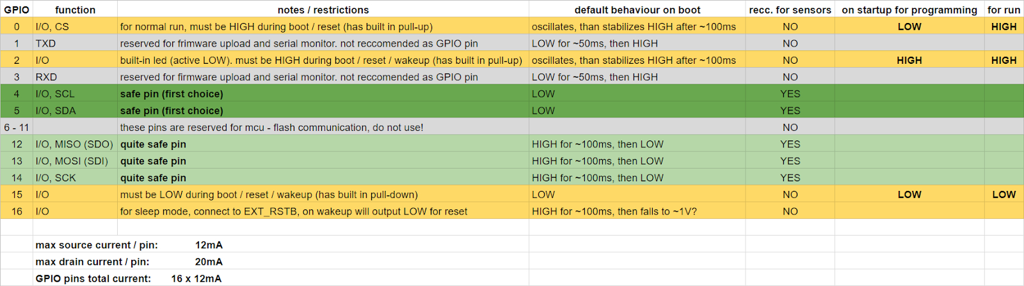Select the GPIO '12' number cell
Viewport: 1024px width, 286px height.
tap(17, 144)
